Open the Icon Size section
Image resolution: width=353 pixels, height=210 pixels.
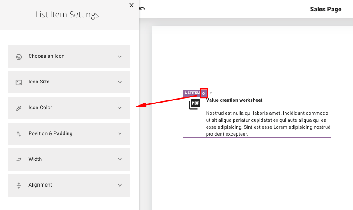[69, 82]
